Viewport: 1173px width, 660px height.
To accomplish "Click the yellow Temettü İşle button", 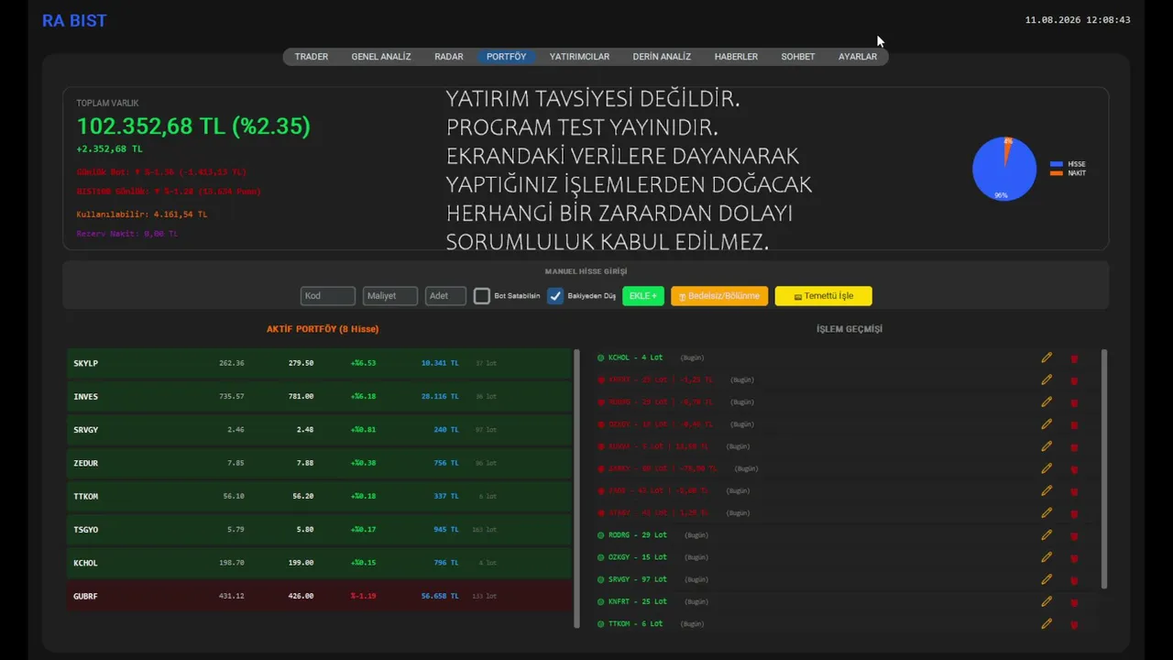I will 823,296.
